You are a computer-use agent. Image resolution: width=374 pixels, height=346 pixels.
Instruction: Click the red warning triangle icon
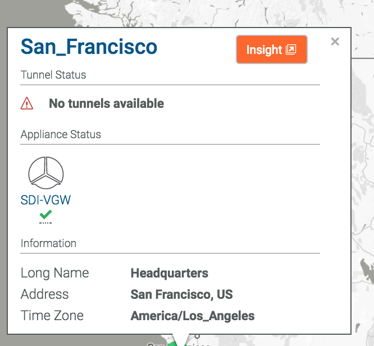click(x=27, y=103)
